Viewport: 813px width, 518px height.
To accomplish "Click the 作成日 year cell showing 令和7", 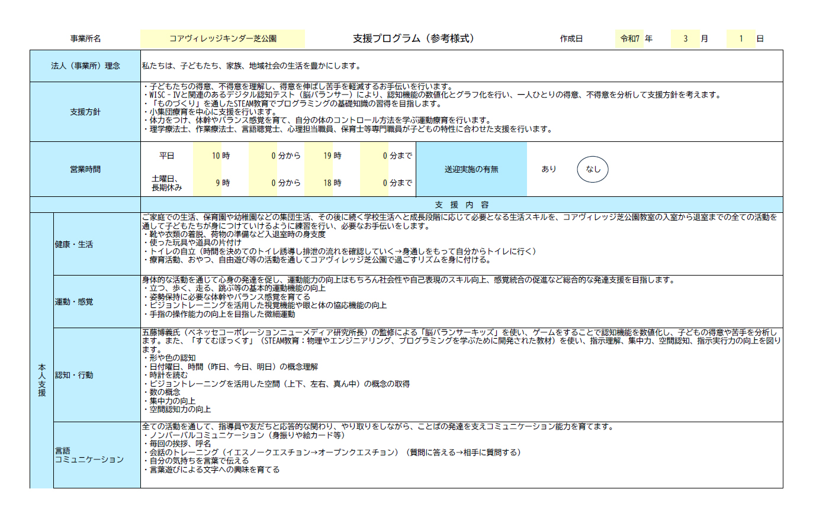I will click(x=628, y=37).
